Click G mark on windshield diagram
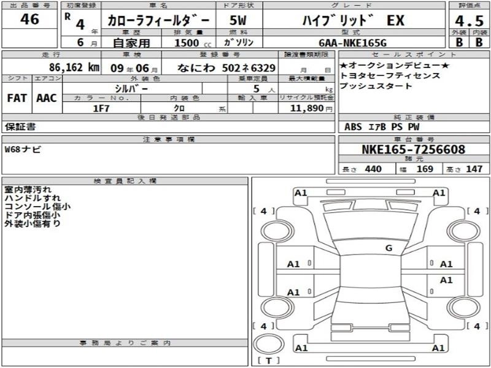The width and height of the screenshot is (491, 368). 389,248
